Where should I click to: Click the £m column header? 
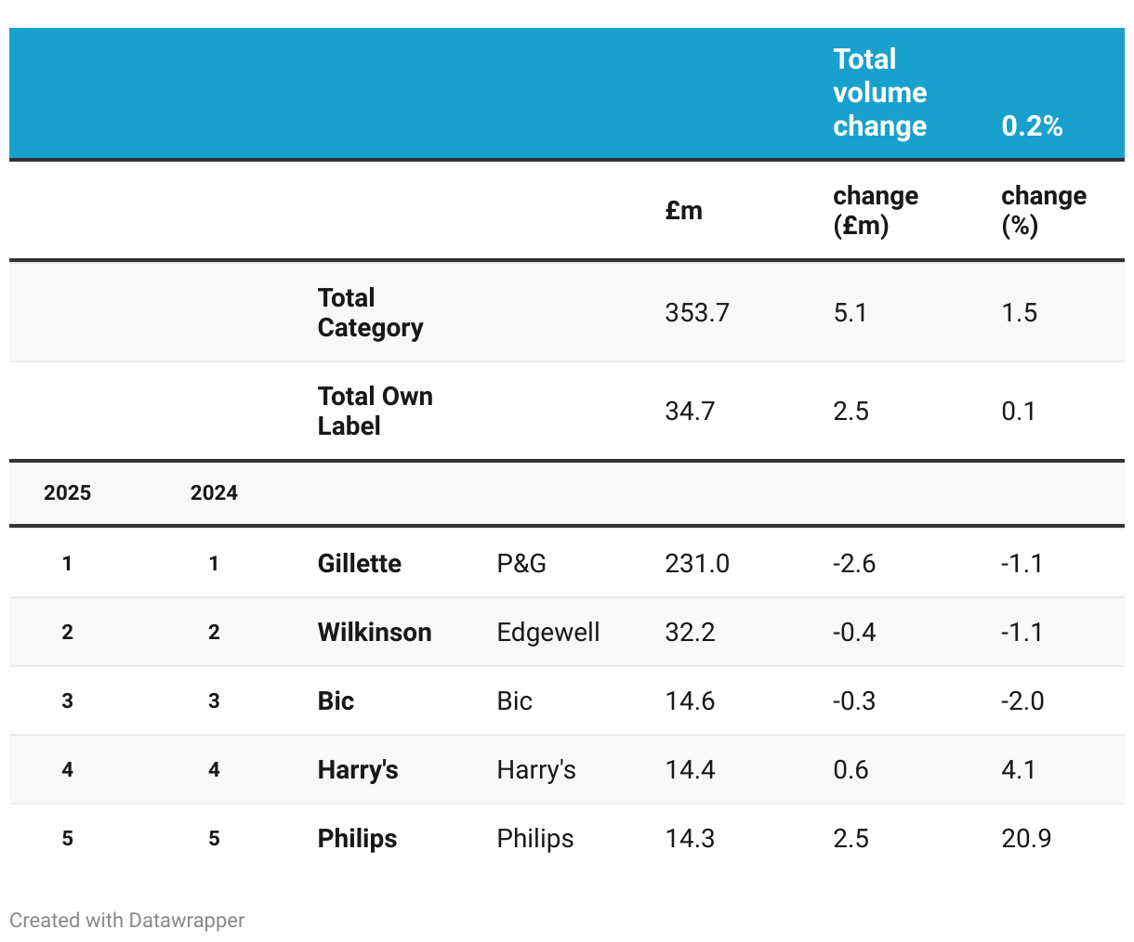683,211
